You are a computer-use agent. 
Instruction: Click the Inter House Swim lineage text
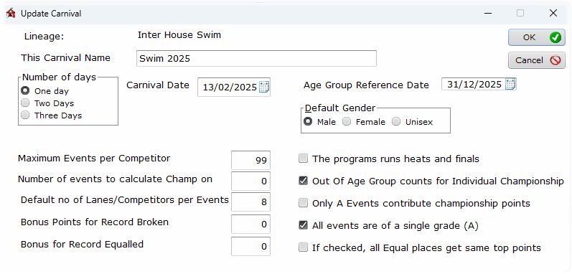(x=179, y=35)
